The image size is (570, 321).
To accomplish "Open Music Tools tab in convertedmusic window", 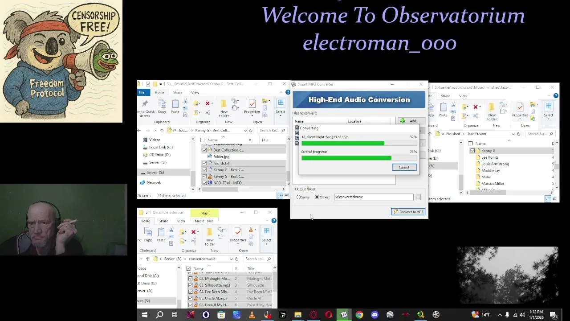I will [x=204, y=221].
